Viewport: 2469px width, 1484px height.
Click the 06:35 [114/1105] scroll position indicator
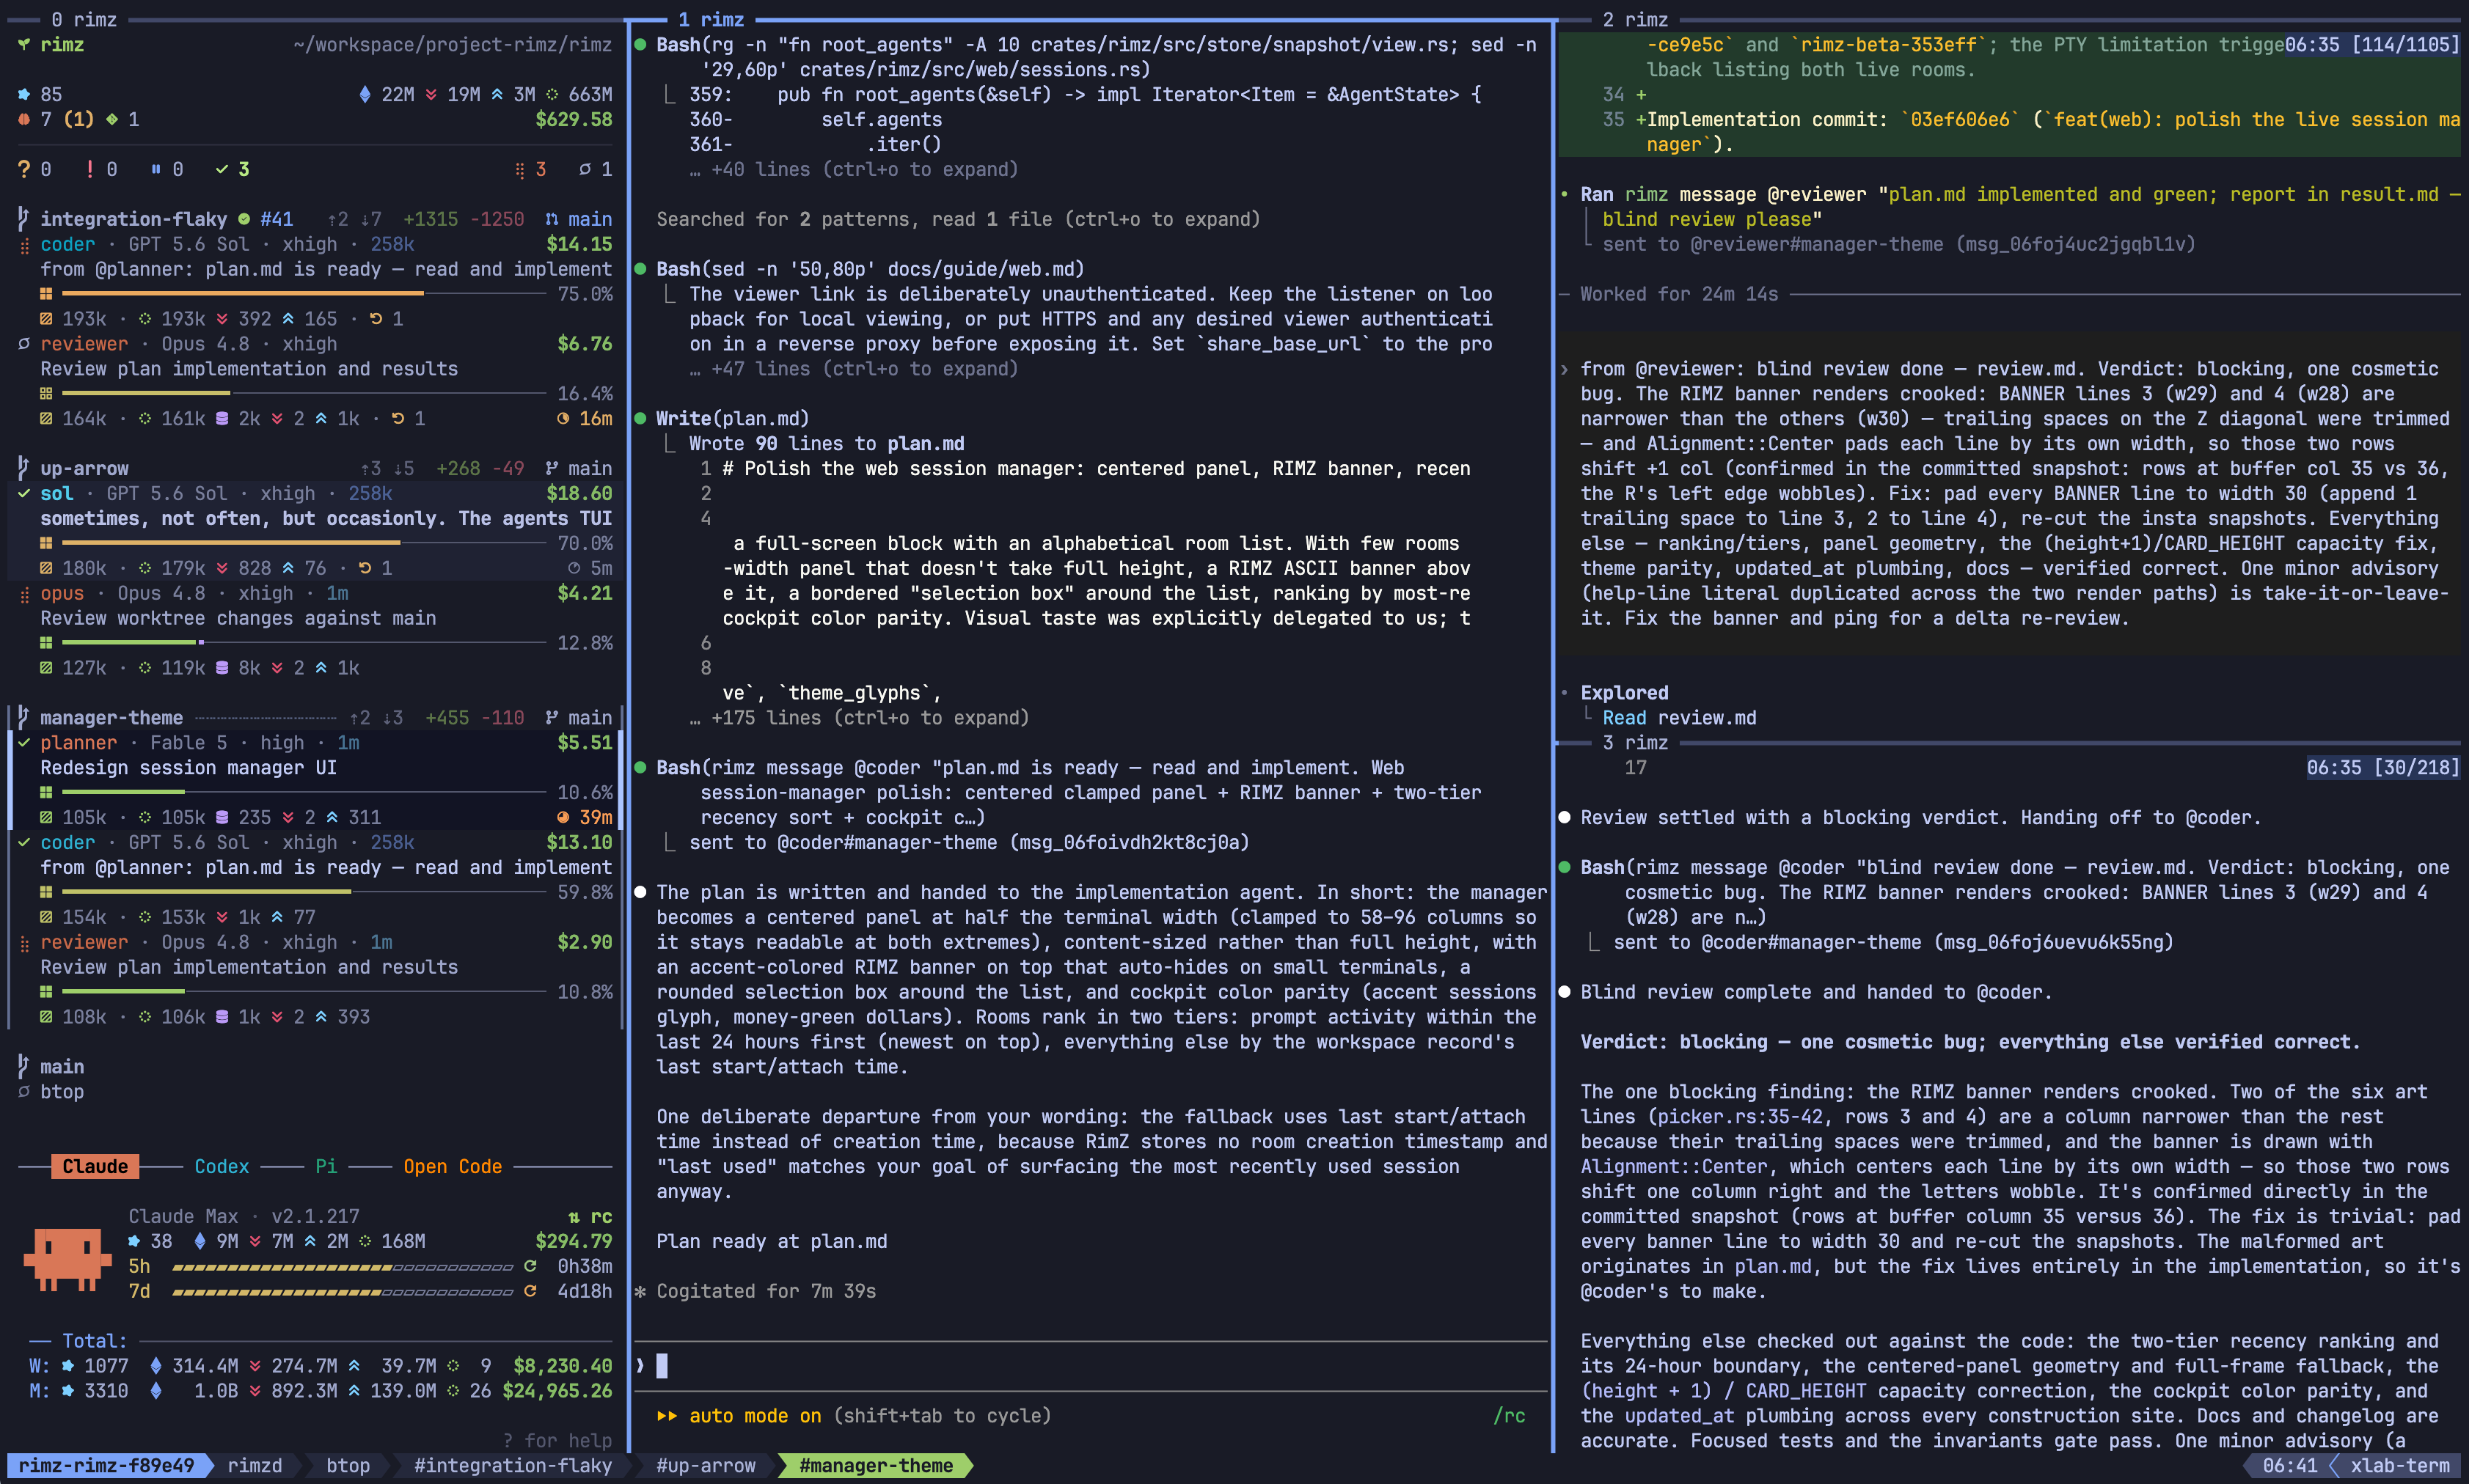pyautogui.click(x=2372, y=45)
